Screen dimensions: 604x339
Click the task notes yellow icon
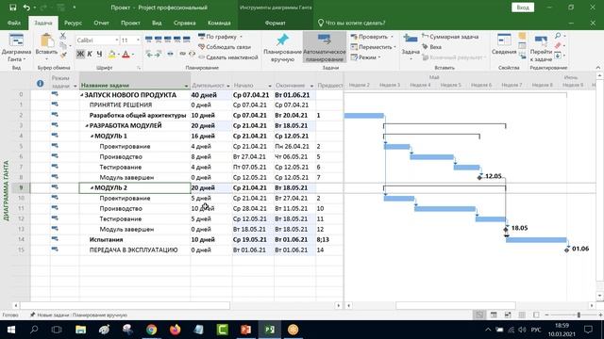point(522,37)
